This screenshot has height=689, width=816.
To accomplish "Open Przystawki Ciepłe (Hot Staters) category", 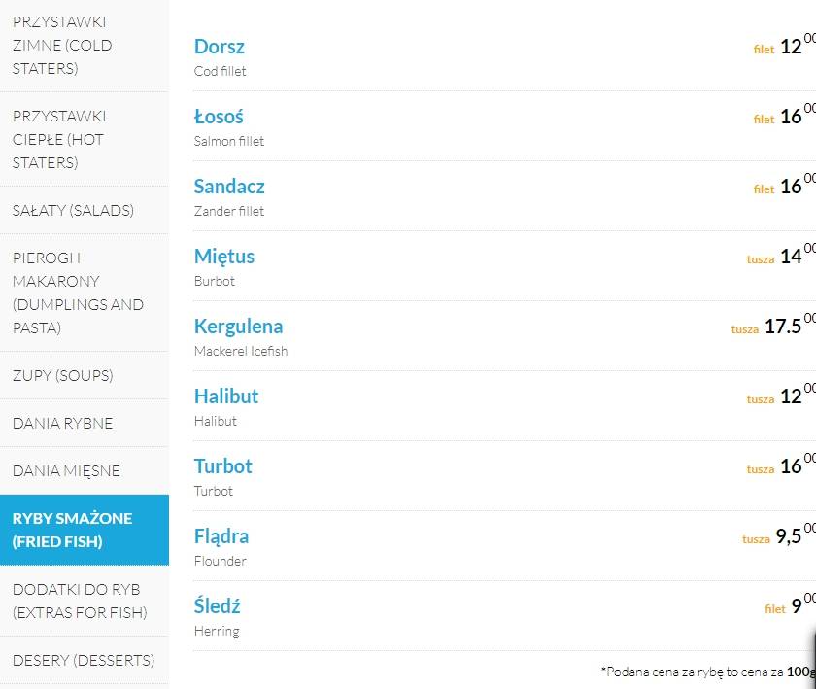I will click(x=85, y=139).
